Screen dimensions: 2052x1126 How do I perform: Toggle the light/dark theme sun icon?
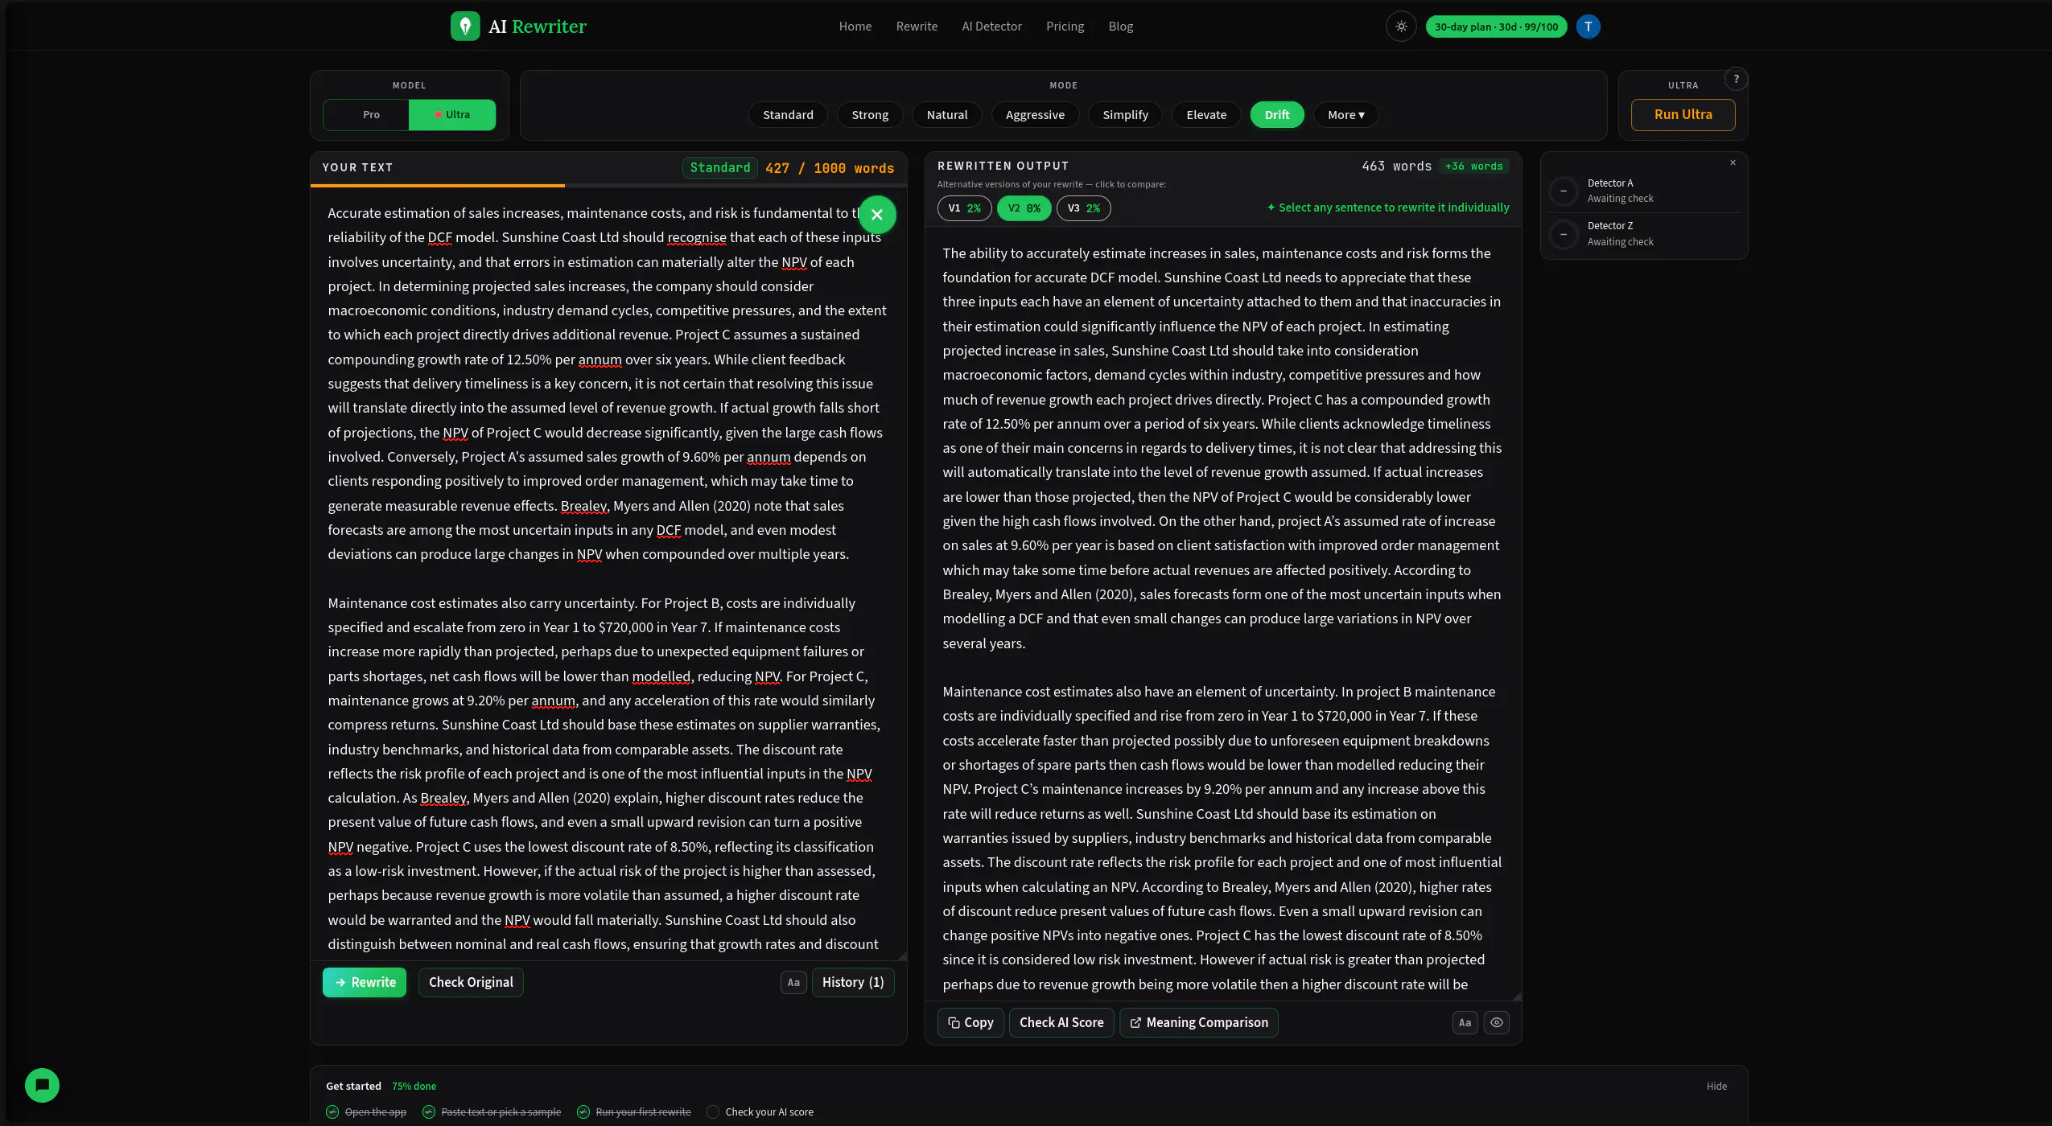pyautogui.click(x=1401, y=27)
